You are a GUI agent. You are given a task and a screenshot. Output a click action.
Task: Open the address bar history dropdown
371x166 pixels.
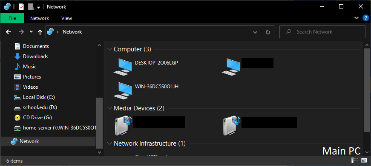[255, 32]
